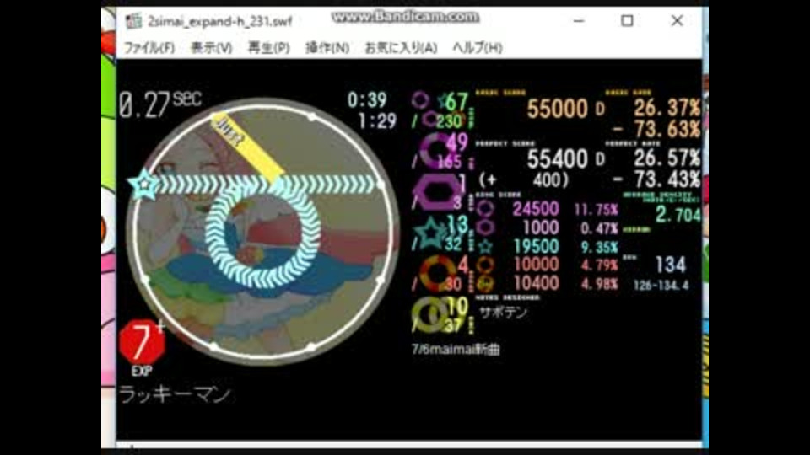Click the rate - 73.43%
This screenshot has height=455, width=810.
pos(657,179)
